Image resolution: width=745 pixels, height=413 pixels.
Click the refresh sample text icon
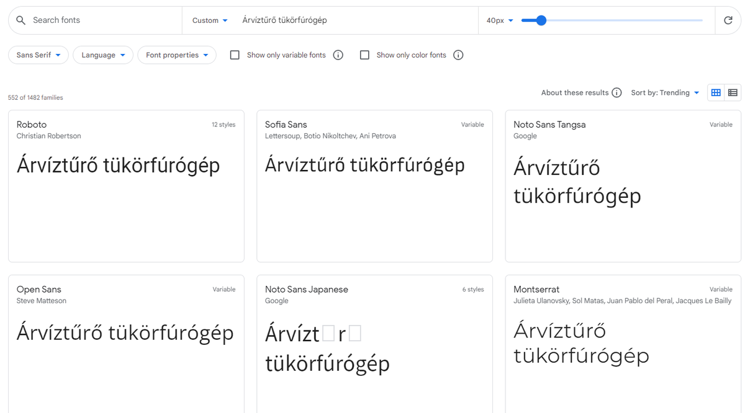coord(728,20)
